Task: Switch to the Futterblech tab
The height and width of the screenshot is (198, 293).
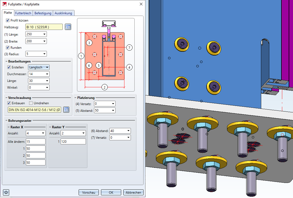Action: (23, 13)
